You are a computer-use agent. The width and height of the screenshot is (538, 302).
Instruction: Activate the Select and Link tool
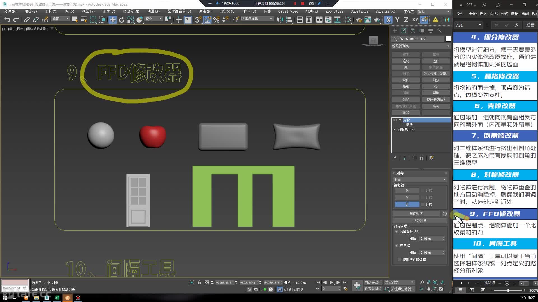point(27,20)
